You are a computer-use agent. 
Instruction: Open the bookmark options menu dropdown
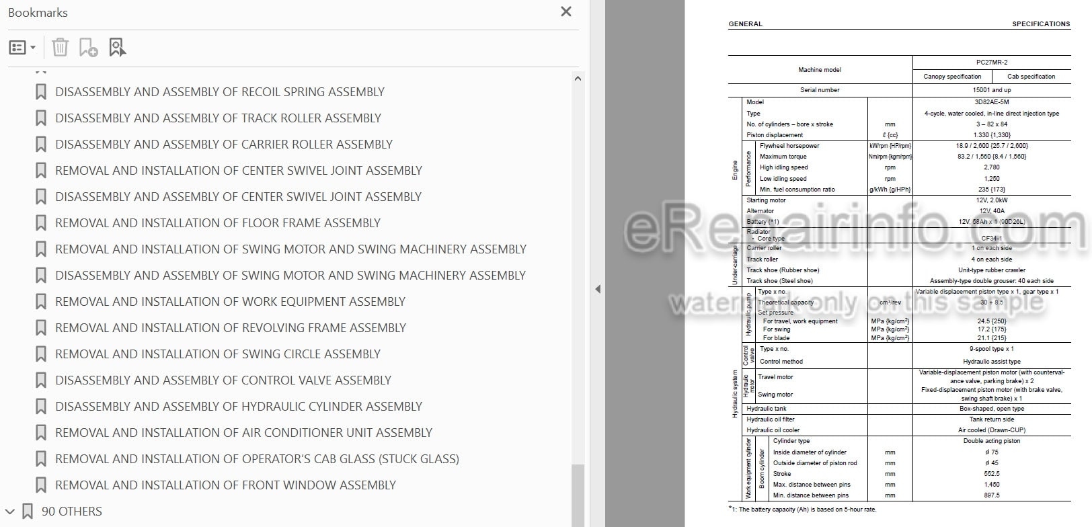point(22,48)
